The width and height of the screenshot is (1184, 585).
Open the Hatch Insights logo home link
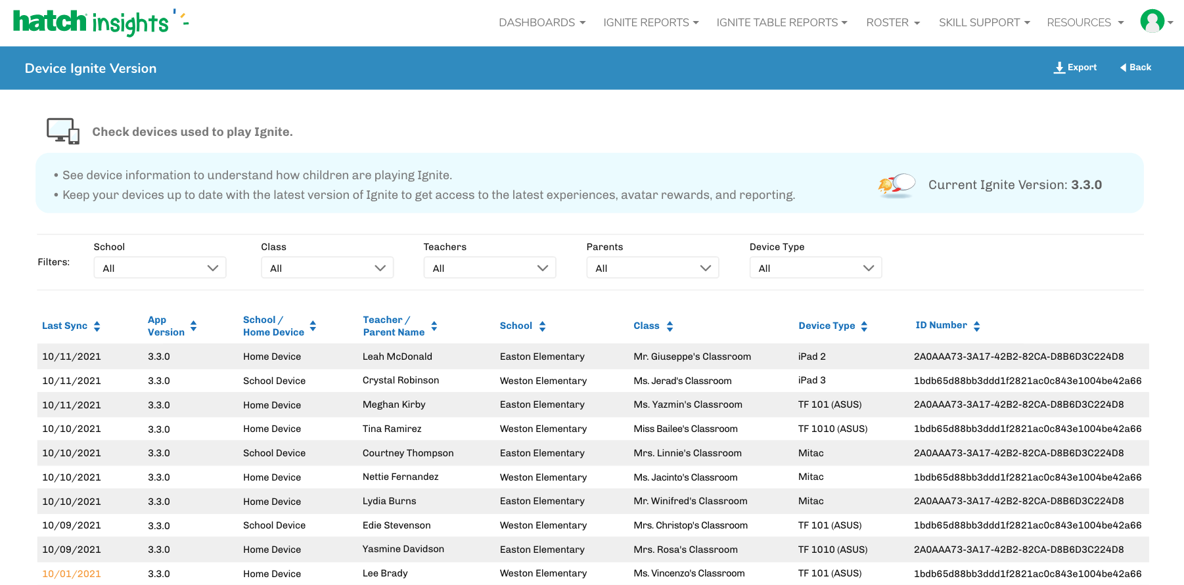click(101, 22)
